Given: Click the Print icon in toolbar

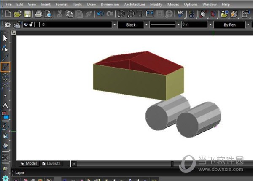Looking at the screenshot, I should pyautogui.click(x=39, y=14).
